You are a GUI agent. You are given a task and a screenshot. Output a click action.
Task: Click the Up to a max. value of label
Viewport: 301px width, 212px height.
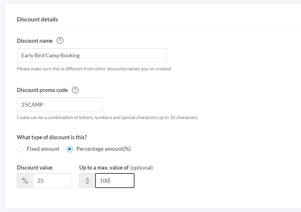pyautogui.click(x=104, y=167)
